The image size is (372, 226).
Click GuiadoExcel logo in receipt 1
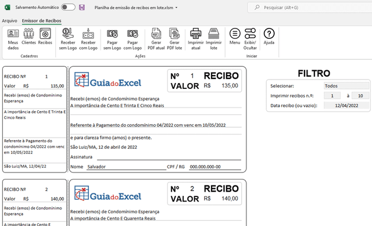pyautogui.click(x=108, y=80)
